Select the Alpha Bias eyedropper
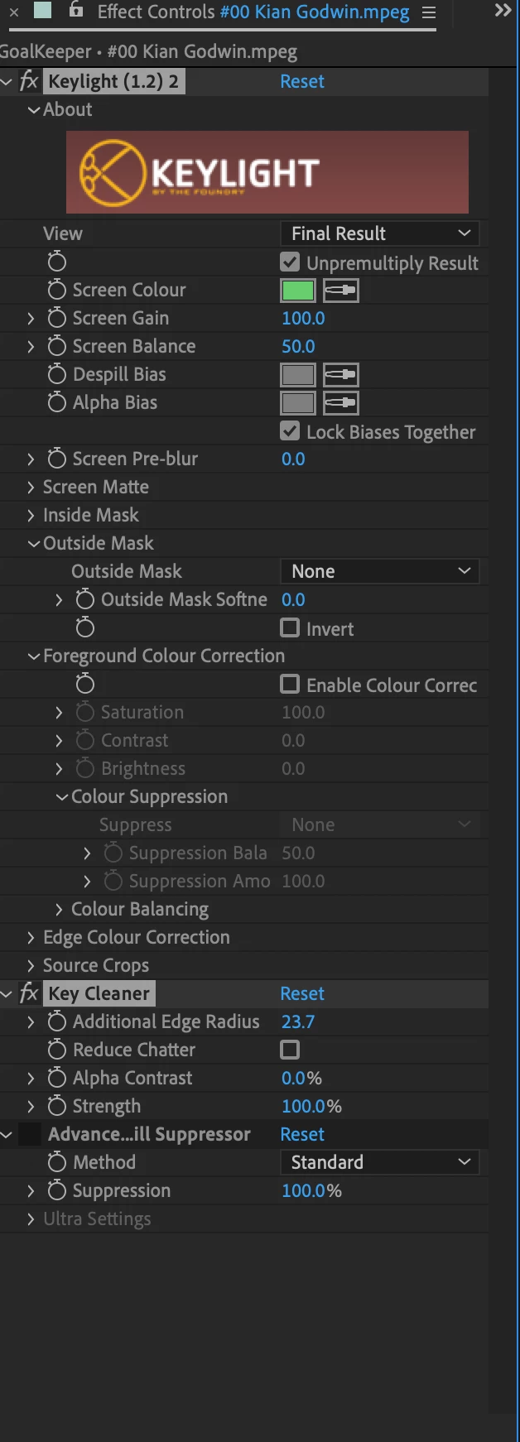Image resolution: width=520 pixels, height=1442 pixels. click(x=340, y=403)
